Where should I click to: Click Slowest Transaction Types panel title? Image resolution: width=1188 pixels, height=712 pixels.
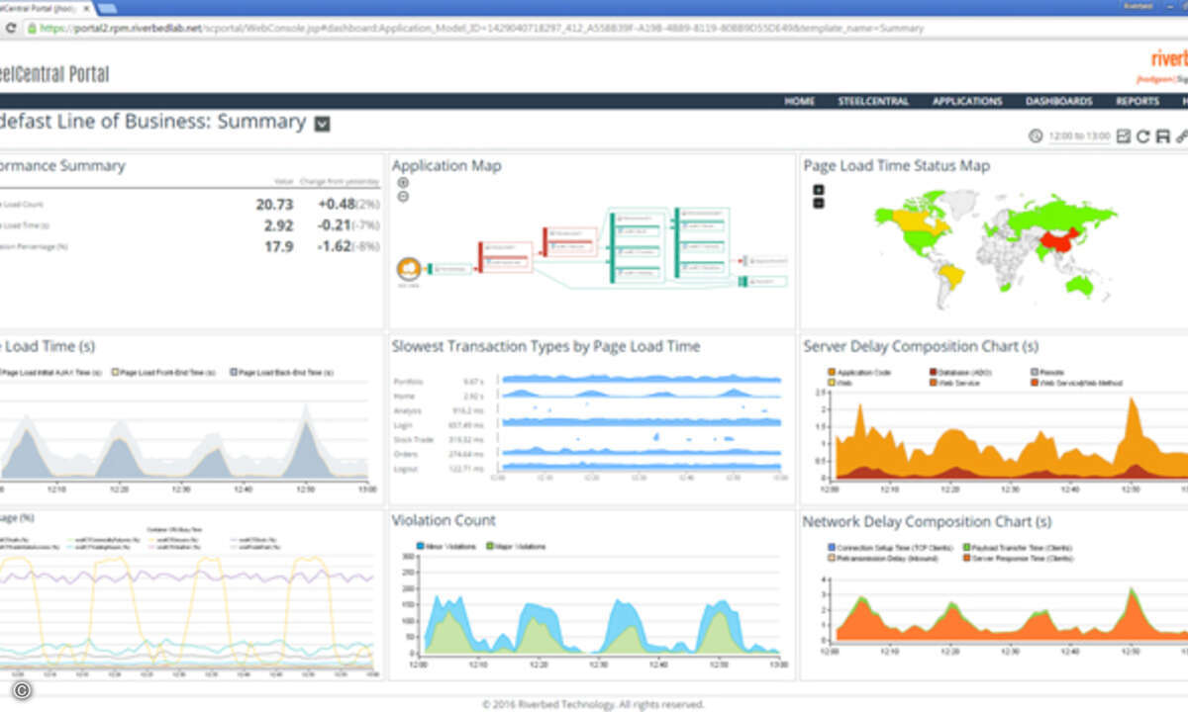[545, 346]
